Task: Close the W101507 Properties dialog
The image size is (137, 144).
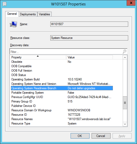Action: [x=131, y=3]
